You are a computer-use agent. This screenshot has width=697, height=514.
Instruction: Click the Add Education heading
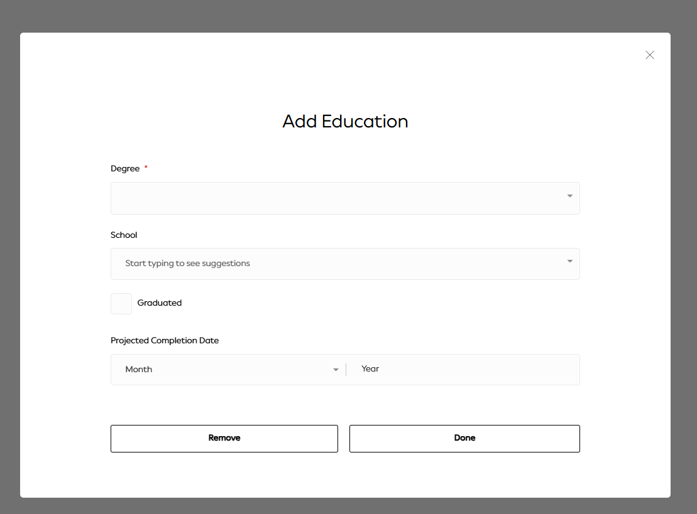345,121
